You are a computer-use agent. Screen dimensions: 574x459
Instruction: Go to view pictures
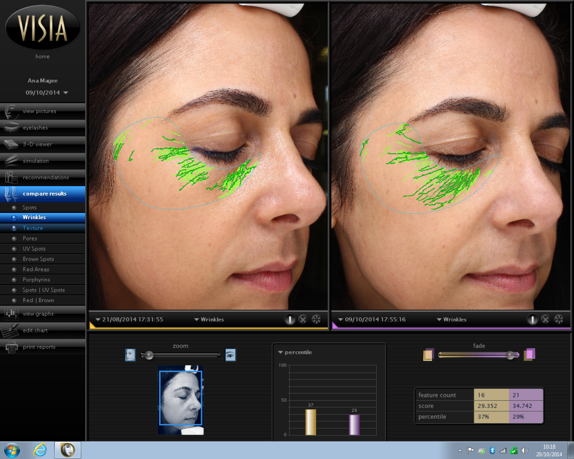tap(39, 112)
